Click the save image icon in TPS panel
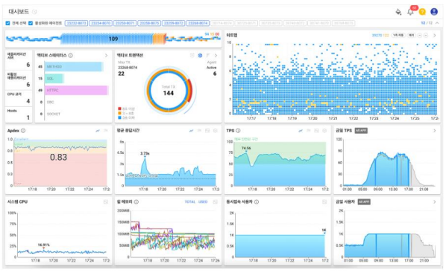The width and height of the screenshot is (446, 272). coord(316,131)
